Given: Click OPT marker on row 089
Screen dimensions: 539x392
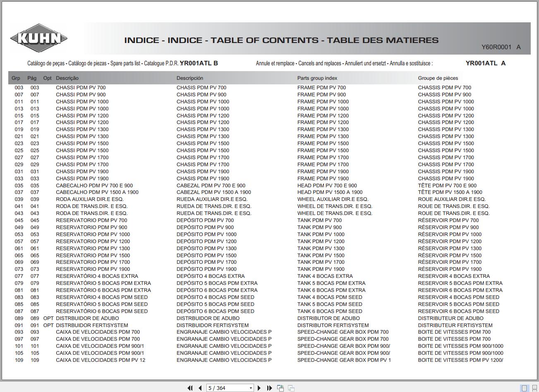Looking at the screenshot, I should [48, 318].
